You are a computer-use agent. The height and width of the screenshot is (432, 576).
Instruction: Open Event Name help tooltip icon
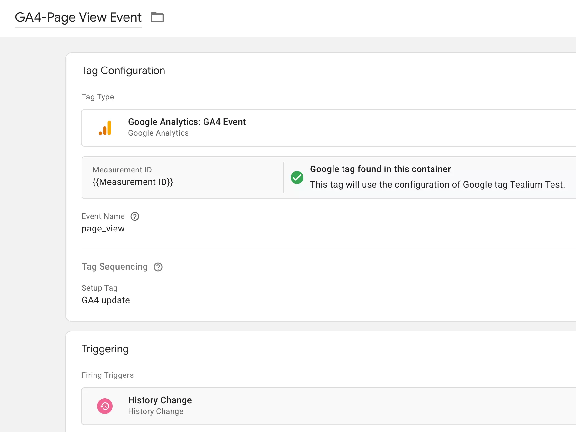pos(135,216)
